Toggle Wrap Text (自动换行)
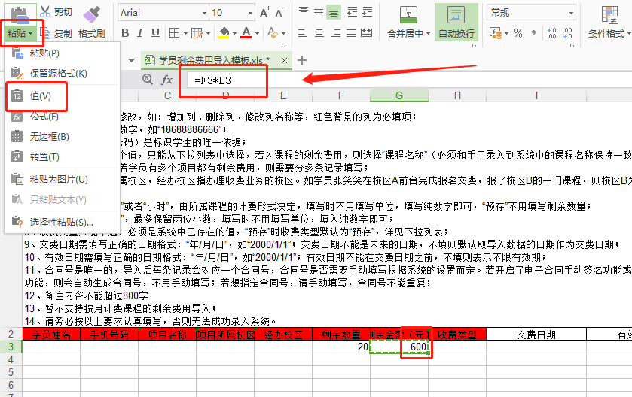 (456, 23)
